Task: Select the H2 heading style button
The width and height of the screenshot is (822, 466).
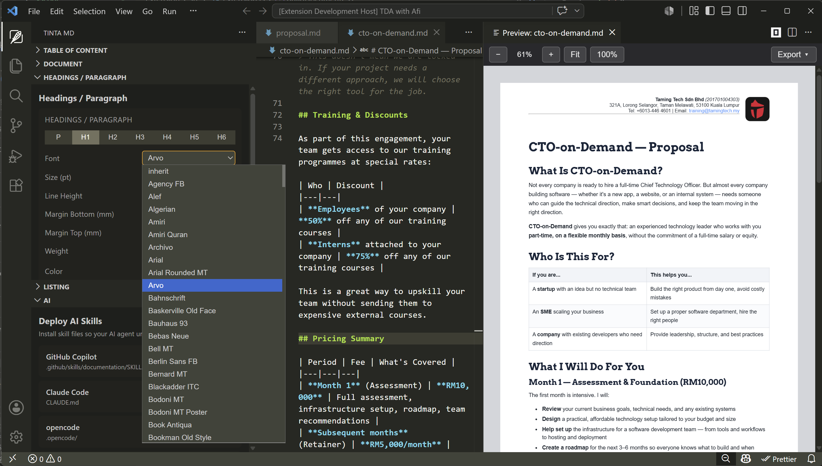Action: click(113, 137)
